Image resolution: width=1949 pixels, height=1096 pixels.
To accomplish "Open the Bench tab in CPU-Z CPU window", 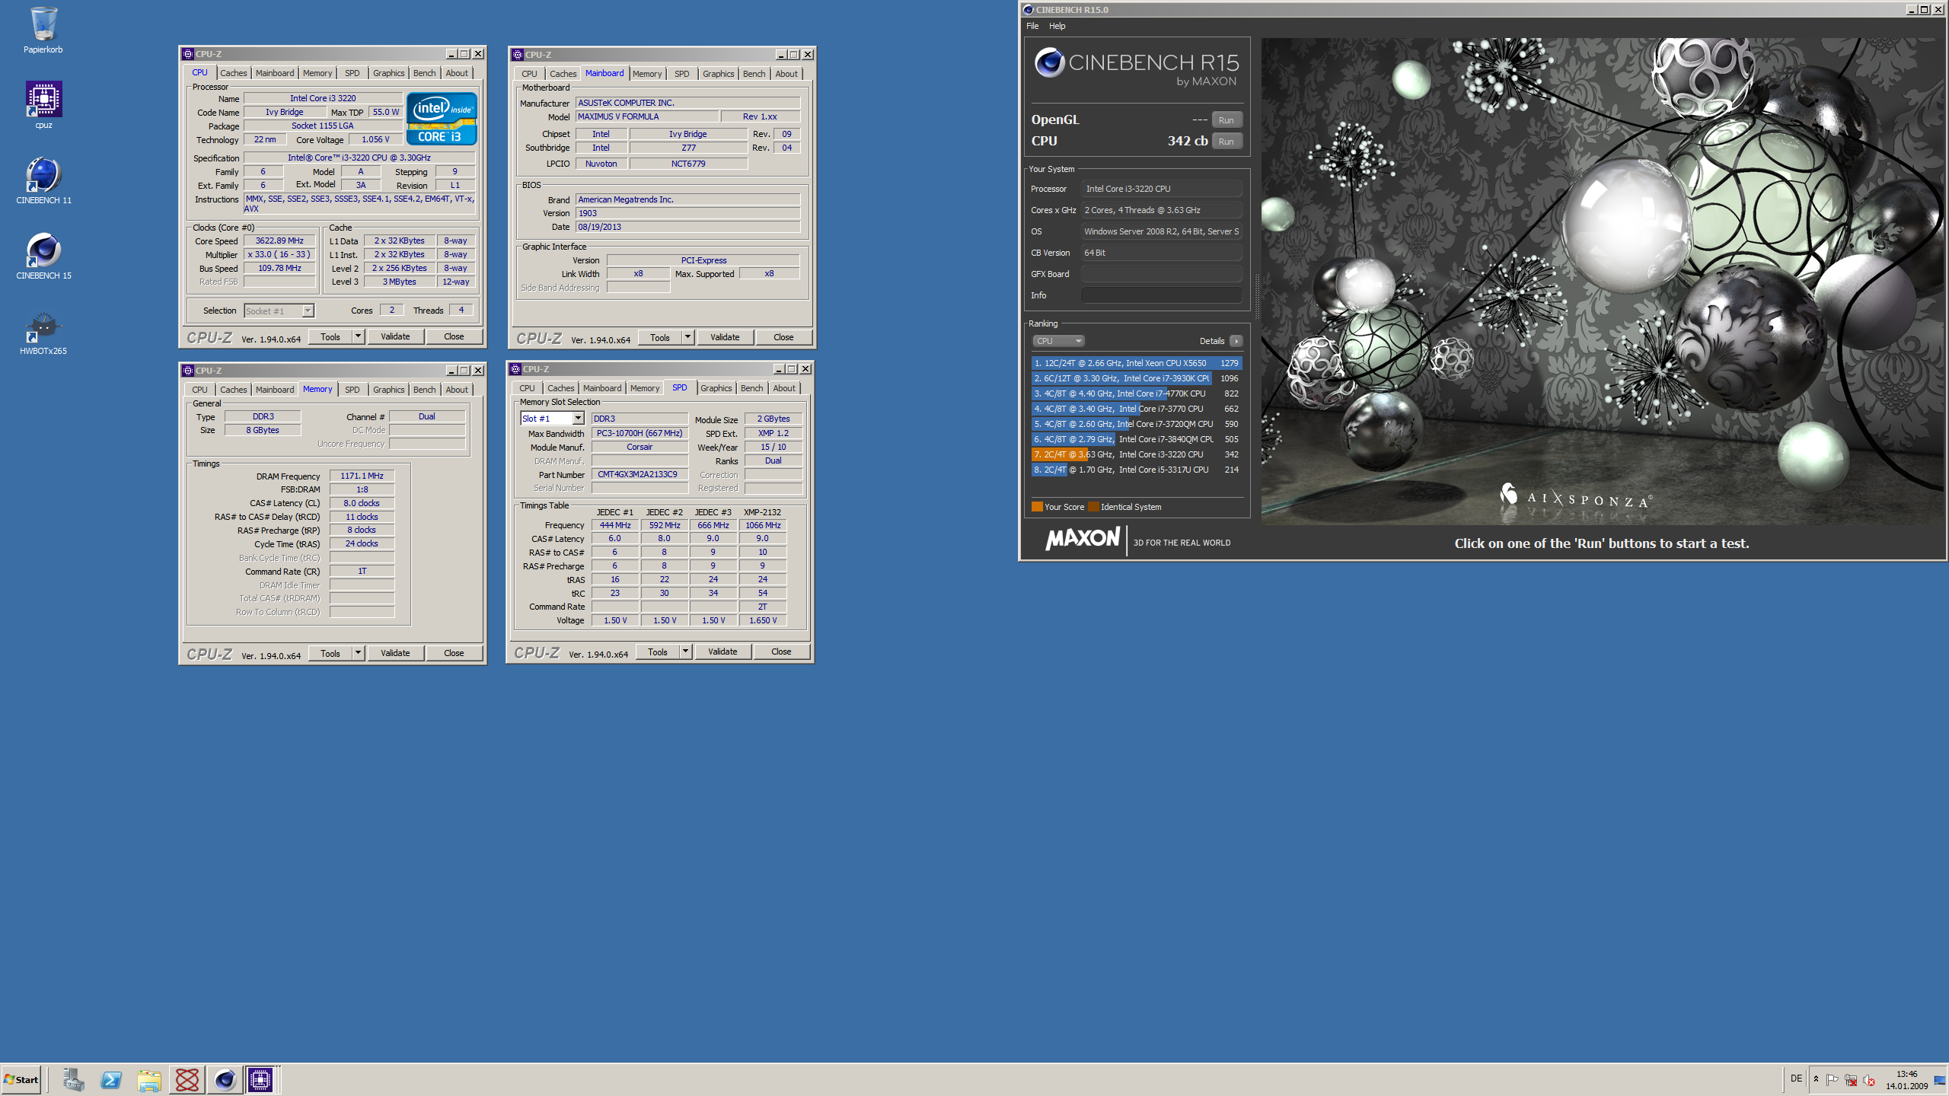I will (424, 73).
